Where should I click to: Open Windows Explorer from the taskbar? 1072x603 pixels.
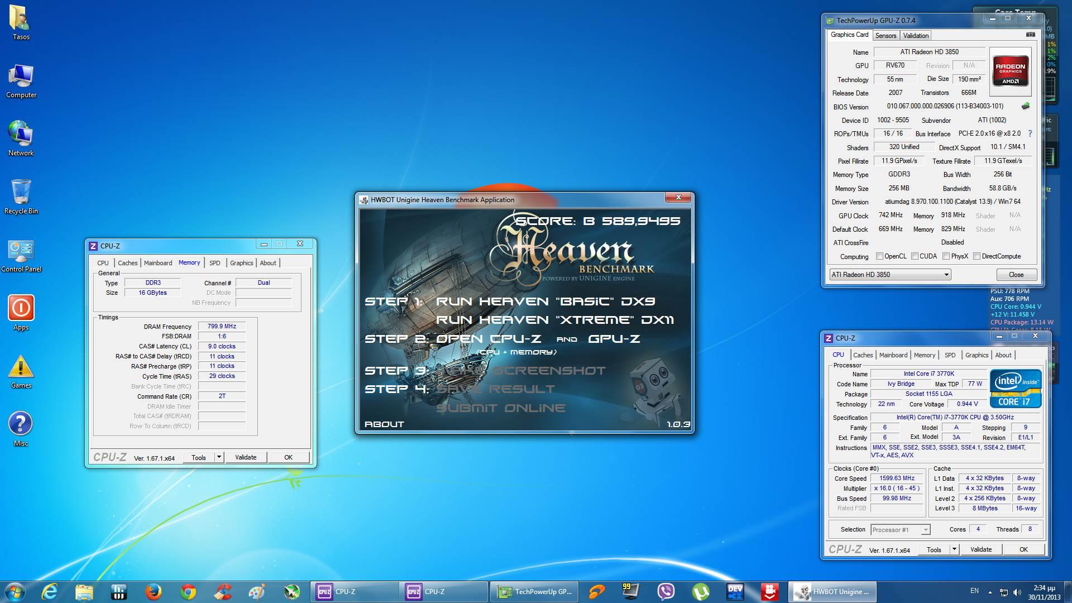coord(84,591)
